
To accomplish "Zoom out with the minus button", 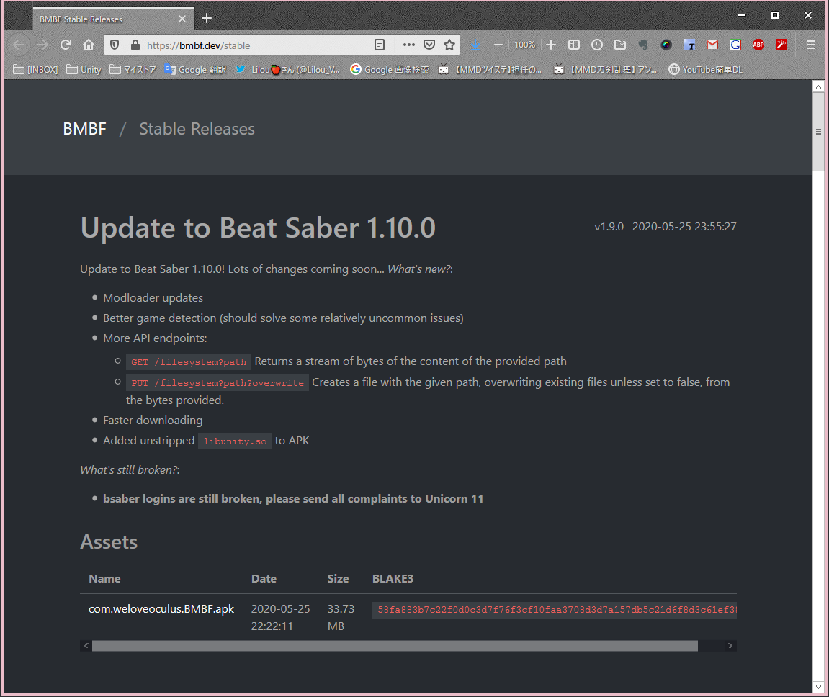I will pyautogui.click(x=498, y=45).
